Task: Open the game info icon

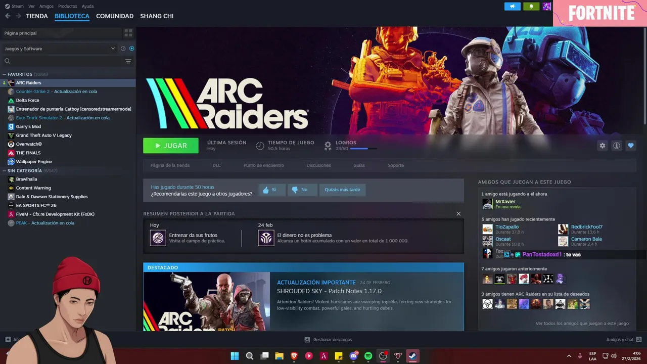Action: (x=617, y=146)
